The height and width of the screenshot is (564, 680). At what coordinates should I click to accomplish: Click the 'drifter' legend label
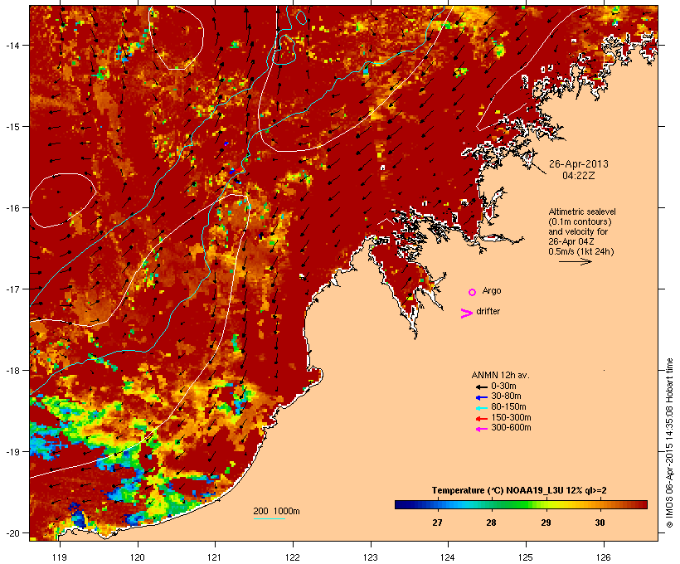488,311
